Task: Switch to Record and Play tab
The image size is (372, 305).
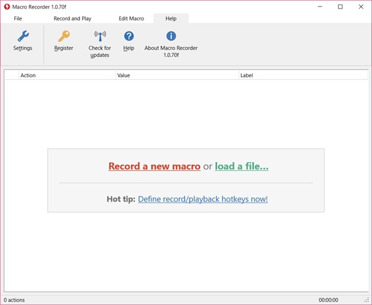Action: pyautogui.click(x=72, y=18)
